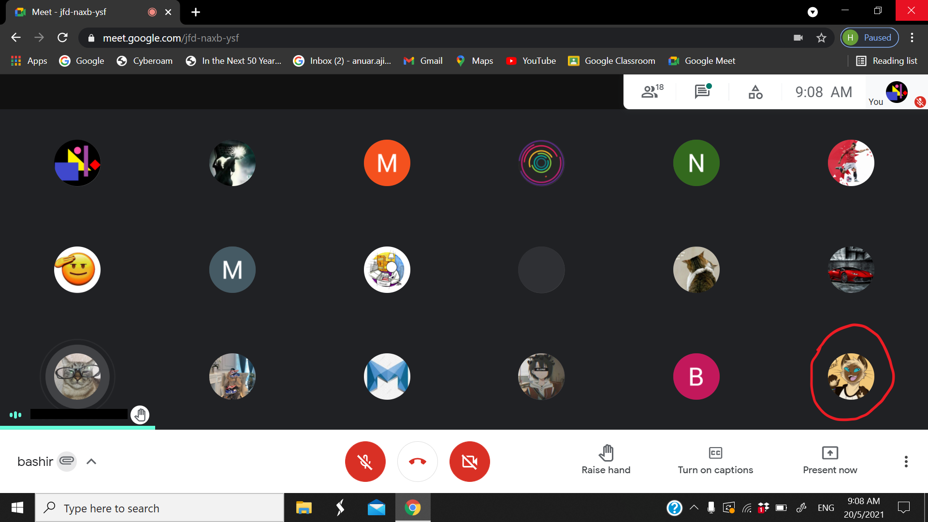928x522 pixels.
Task: Click the Present now button
Action: pos(829,460)
